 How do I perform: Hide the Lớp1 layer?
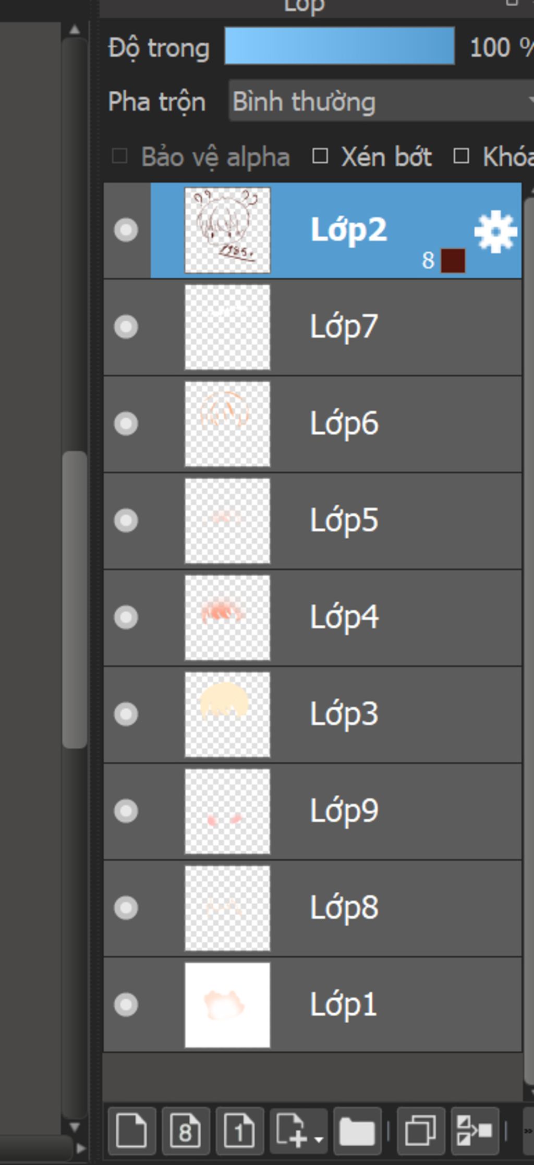click(126, 1005)
